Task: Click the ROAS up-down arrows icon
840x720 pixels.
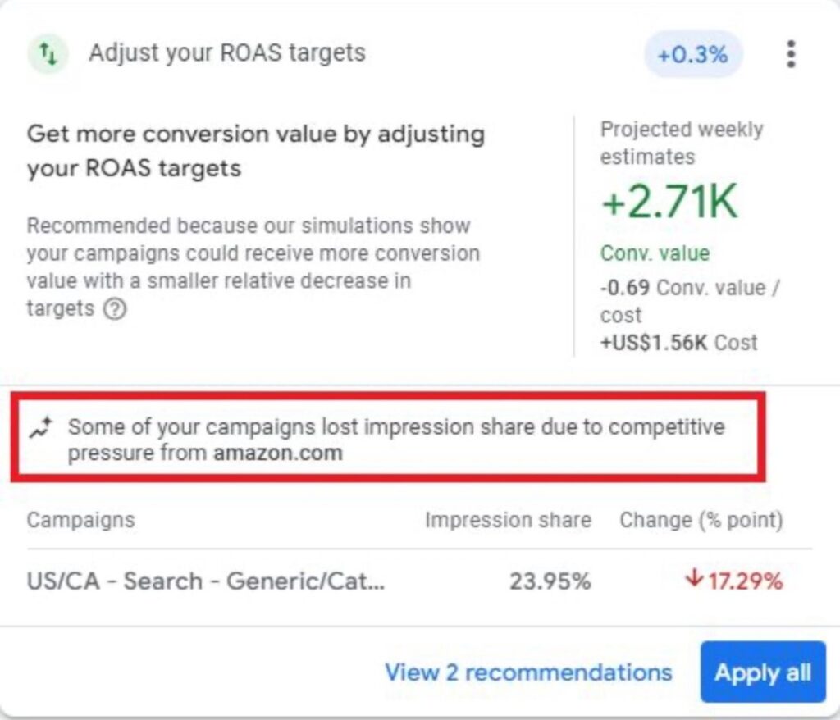Action: click(48, 53)
